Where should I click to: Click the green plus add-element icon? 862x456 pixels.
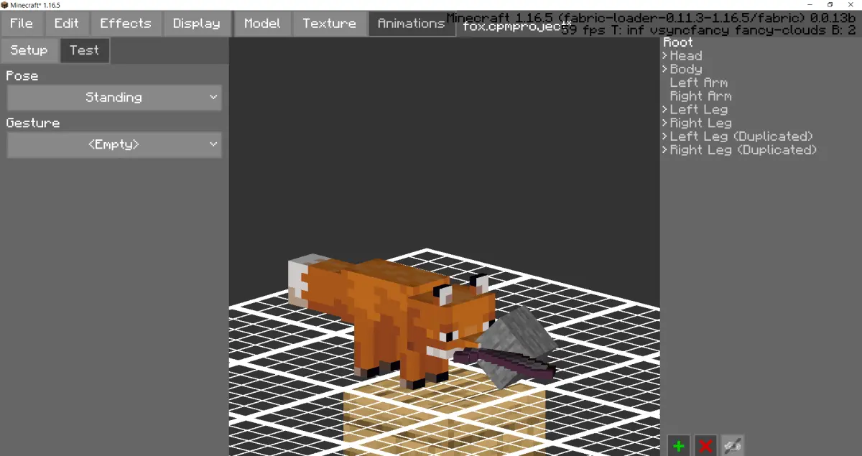tap(678, 446)
